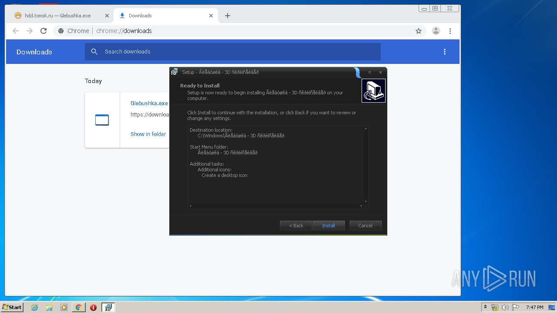Navigate forward in Chrome
The height and width of the screenshot is (313, 557).
30,31
